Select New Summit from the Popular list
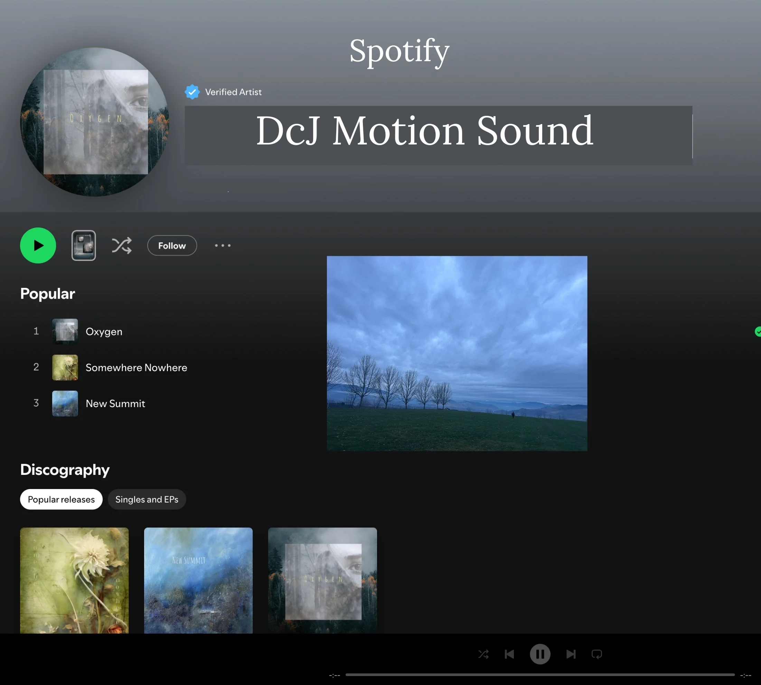761x685 pixels. 115,403
